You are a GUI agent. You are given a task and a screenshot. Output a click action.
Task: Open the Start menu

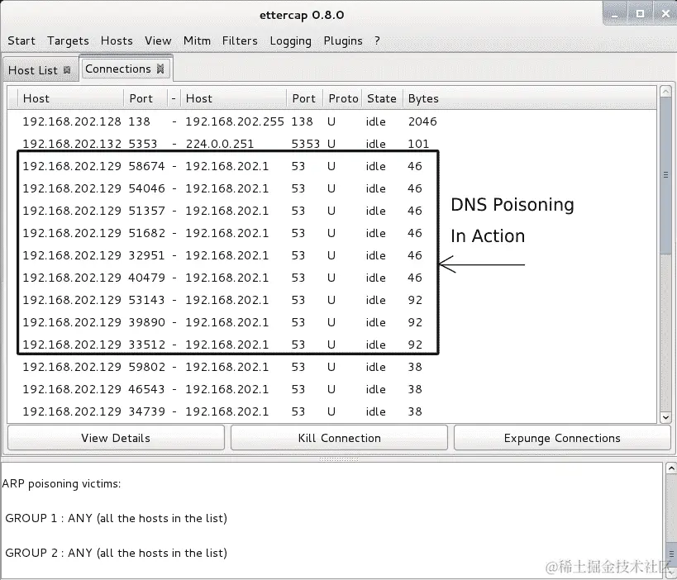pos(21,40)
